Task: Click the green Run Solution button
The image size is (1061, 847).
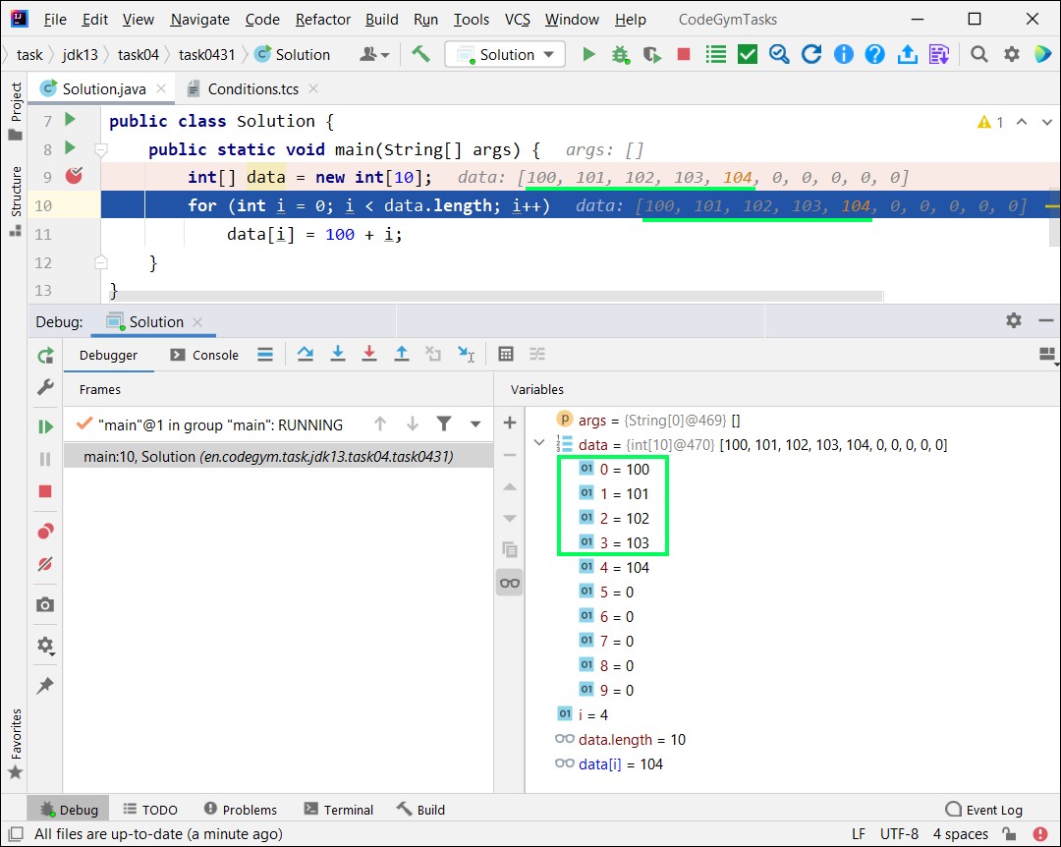Action: 588,54
